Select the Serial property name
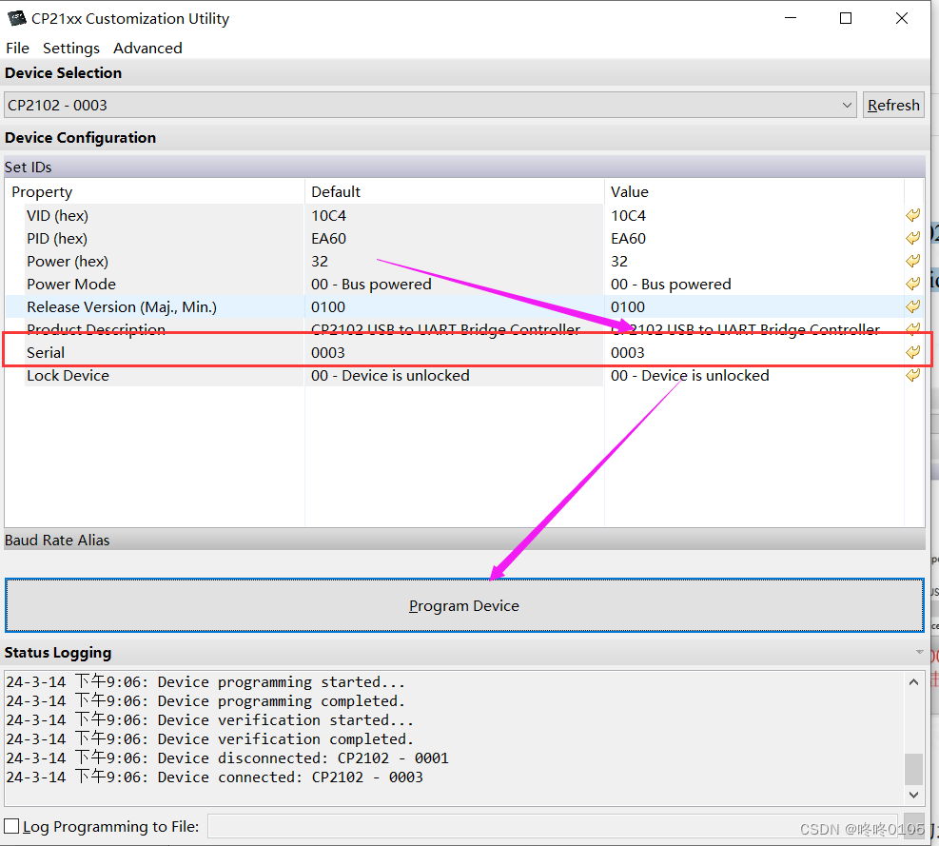The width and height of the screenshot is (939, 846). click(46, 352)
